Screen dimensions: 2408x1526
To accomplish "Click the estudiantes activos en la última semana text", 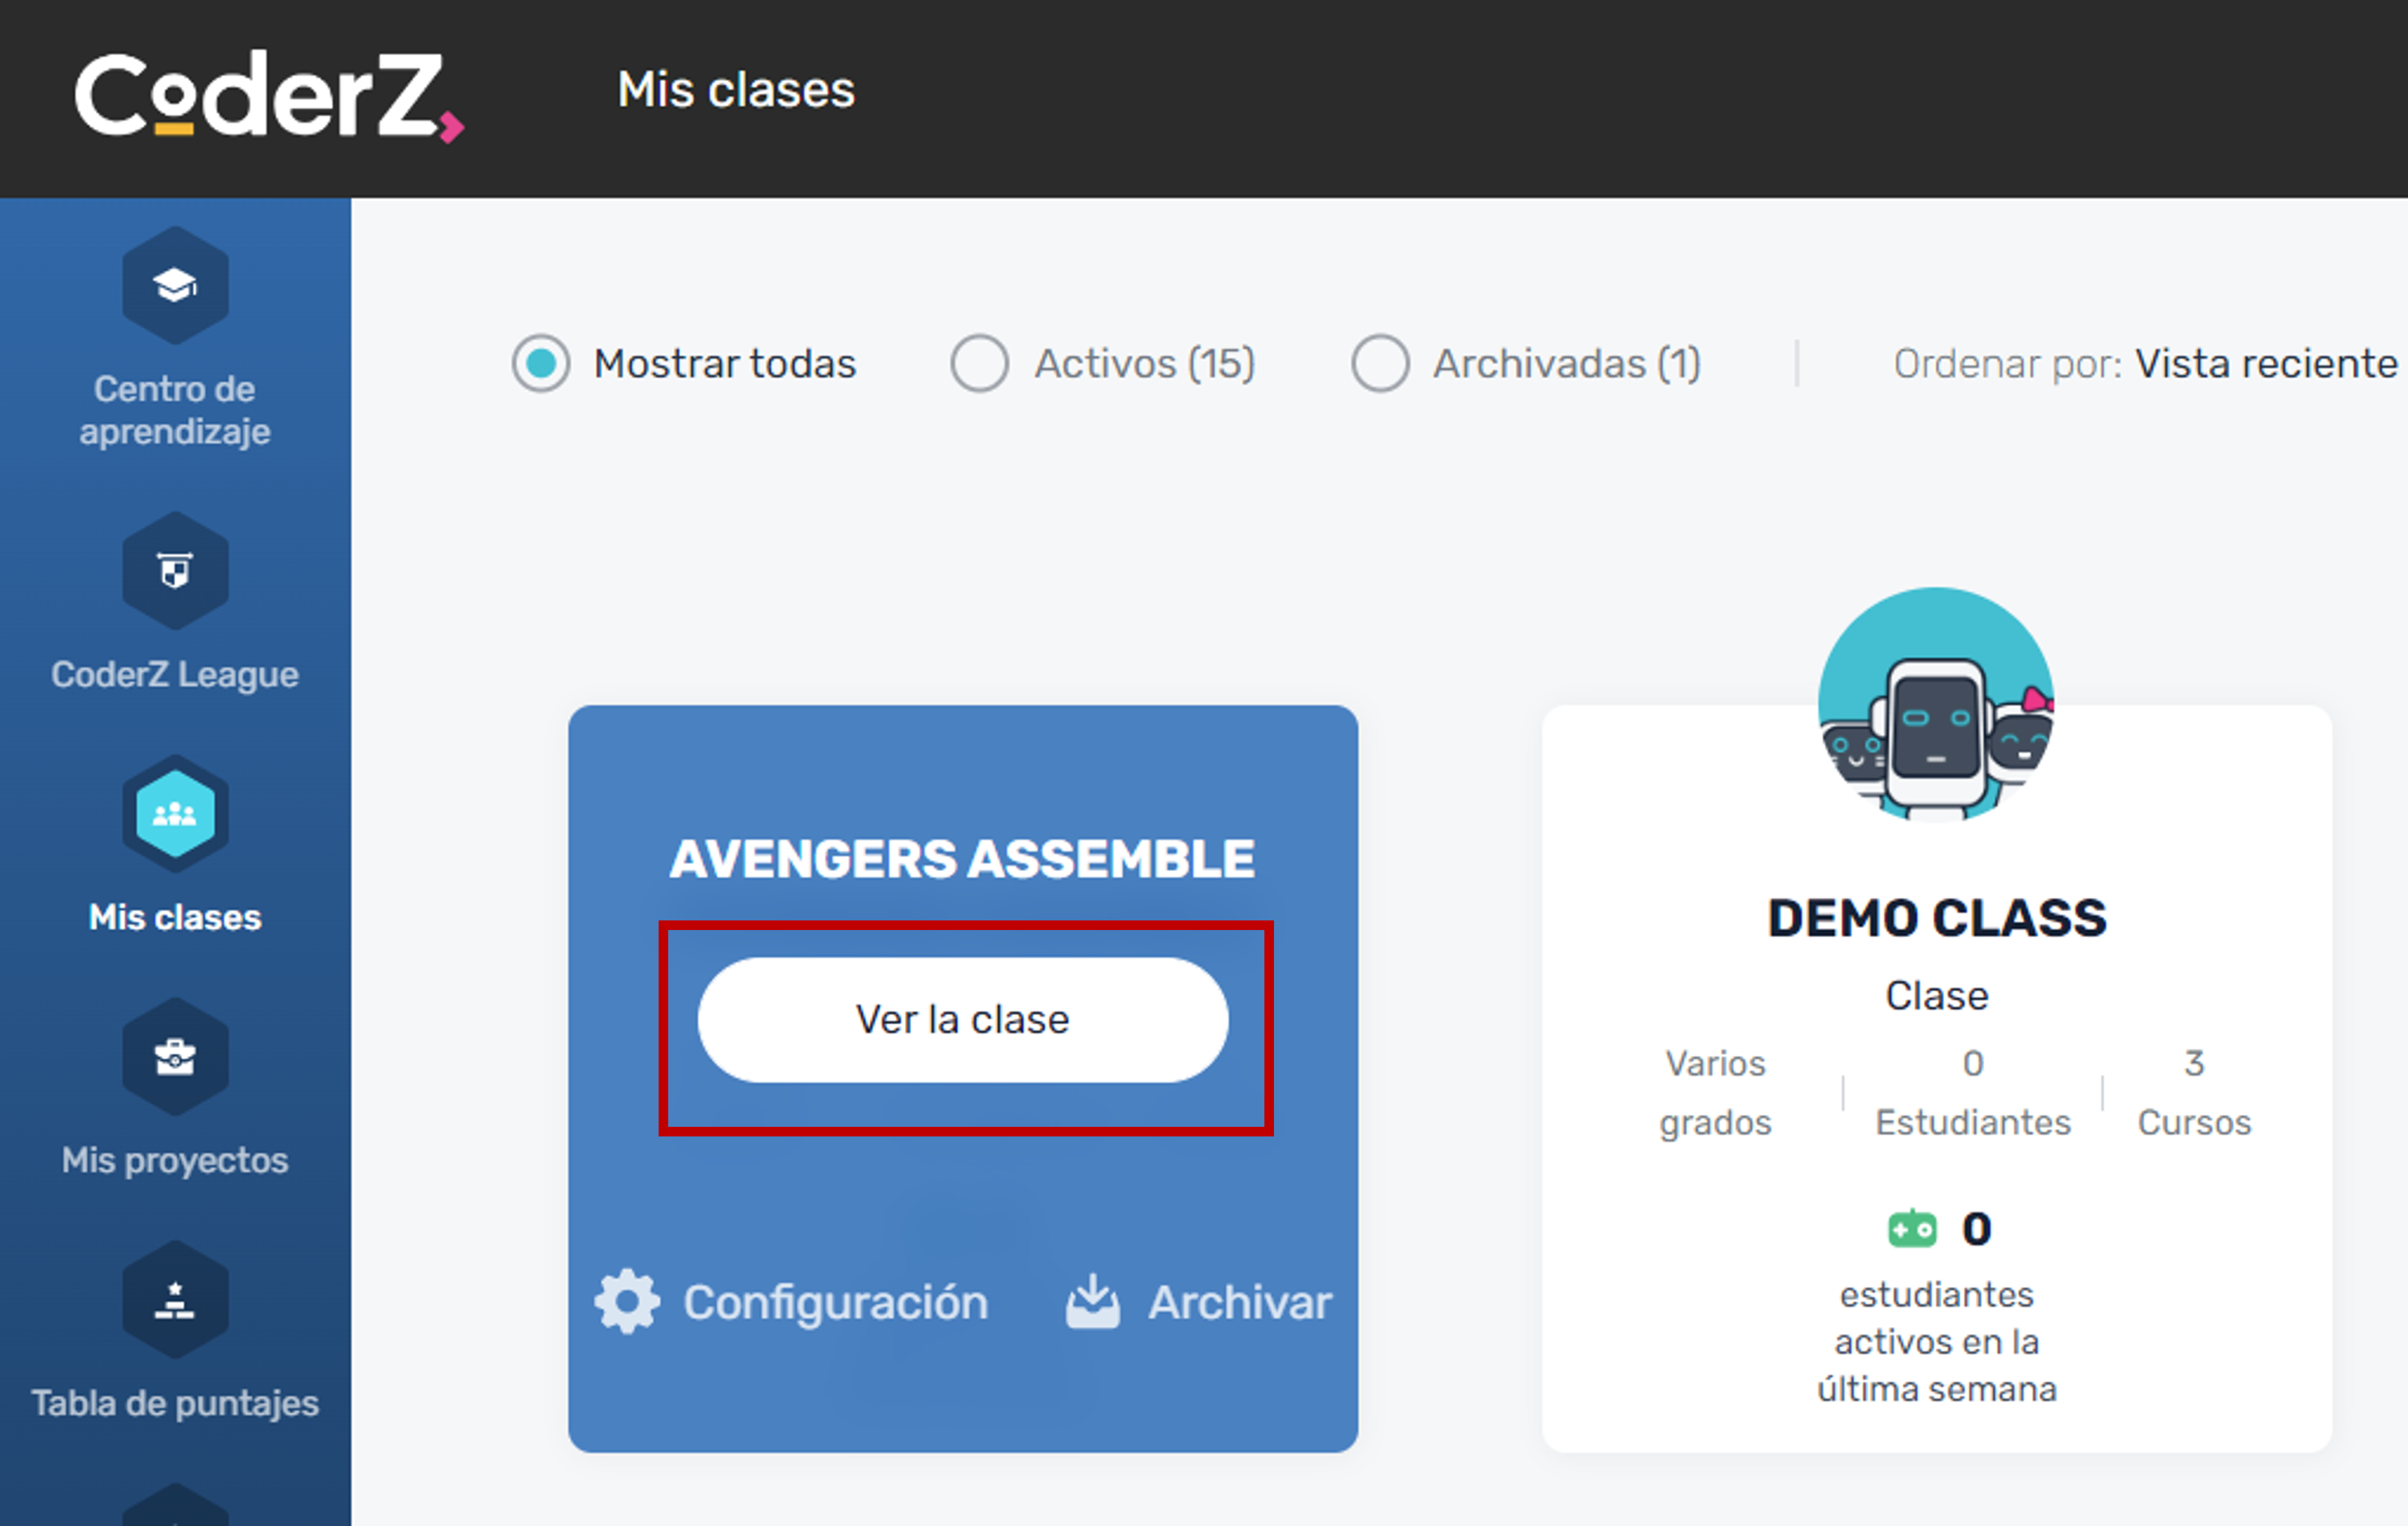I will click(x=1937, y=1342).
